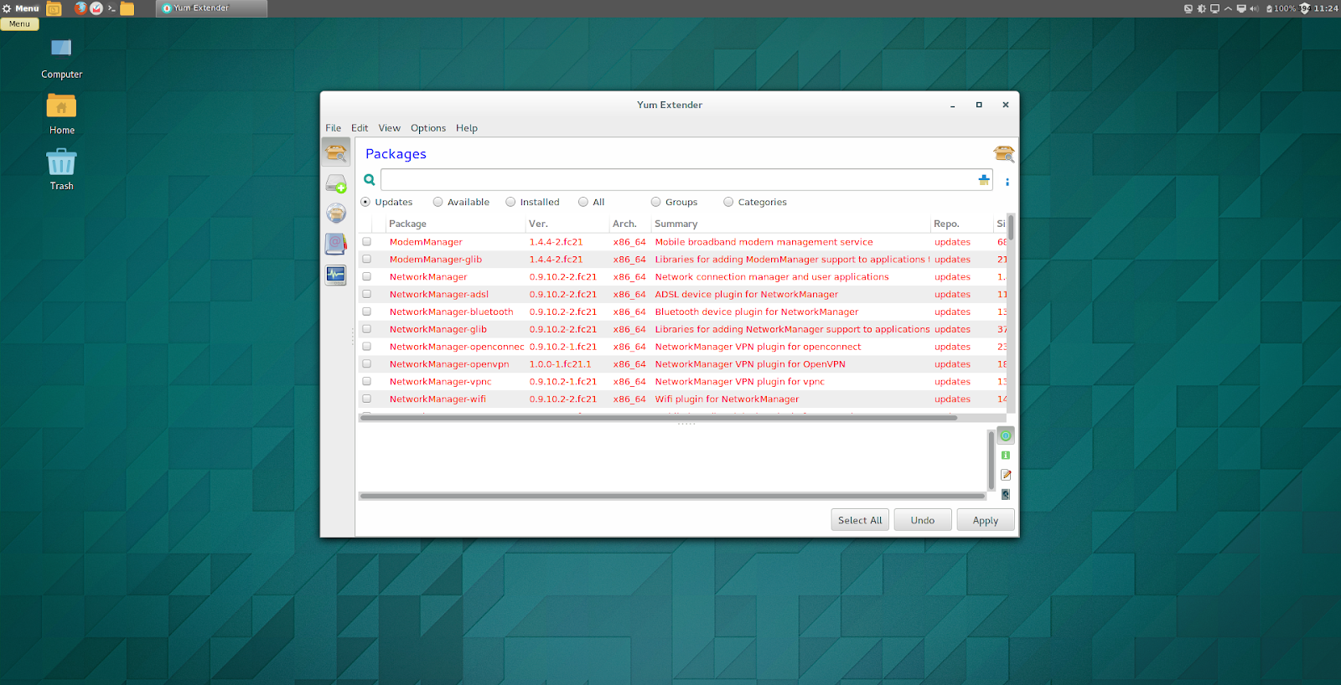Check the NetworkManager-openvpn checkbox
Image resolution: width=1341 pixels, height=685 pixels.
tap(366, 363)
